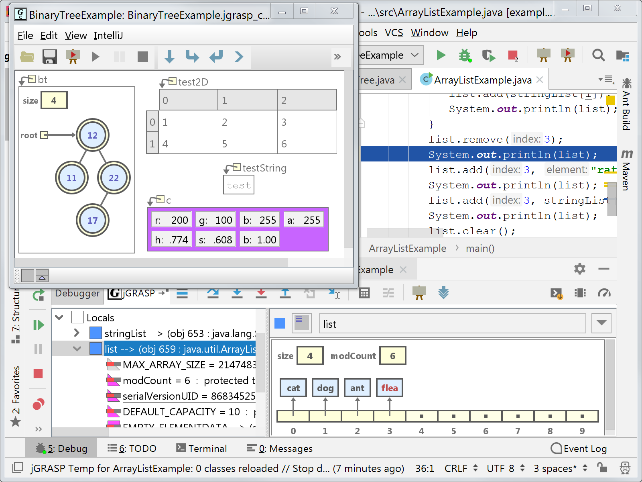
Task: Close the ArrayListExample.java tab
Action: pos(540,80)
